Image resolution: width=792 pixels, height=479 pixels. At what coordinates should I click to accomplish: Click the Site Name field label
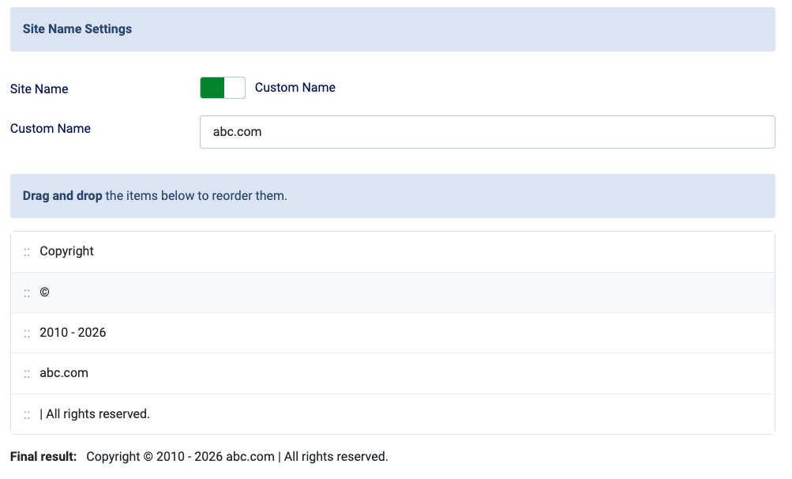[x=39, y=89]
